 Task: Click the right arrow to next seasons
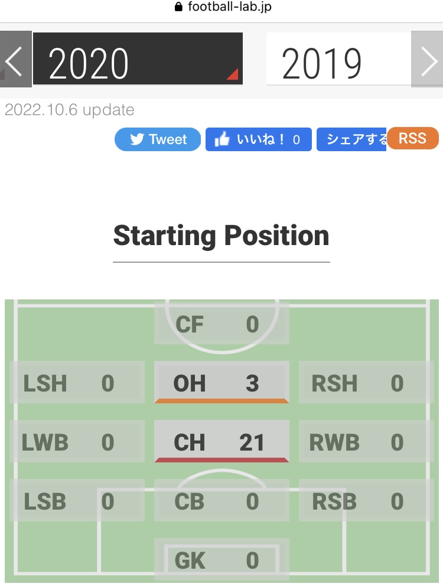[x=427, y=59]
